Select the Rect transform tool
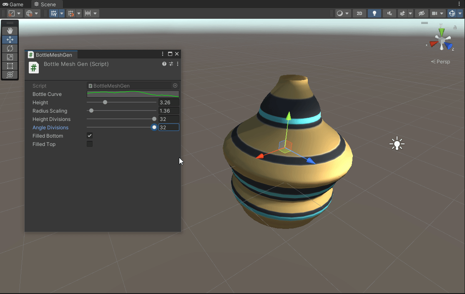 [x=10, y=66]
